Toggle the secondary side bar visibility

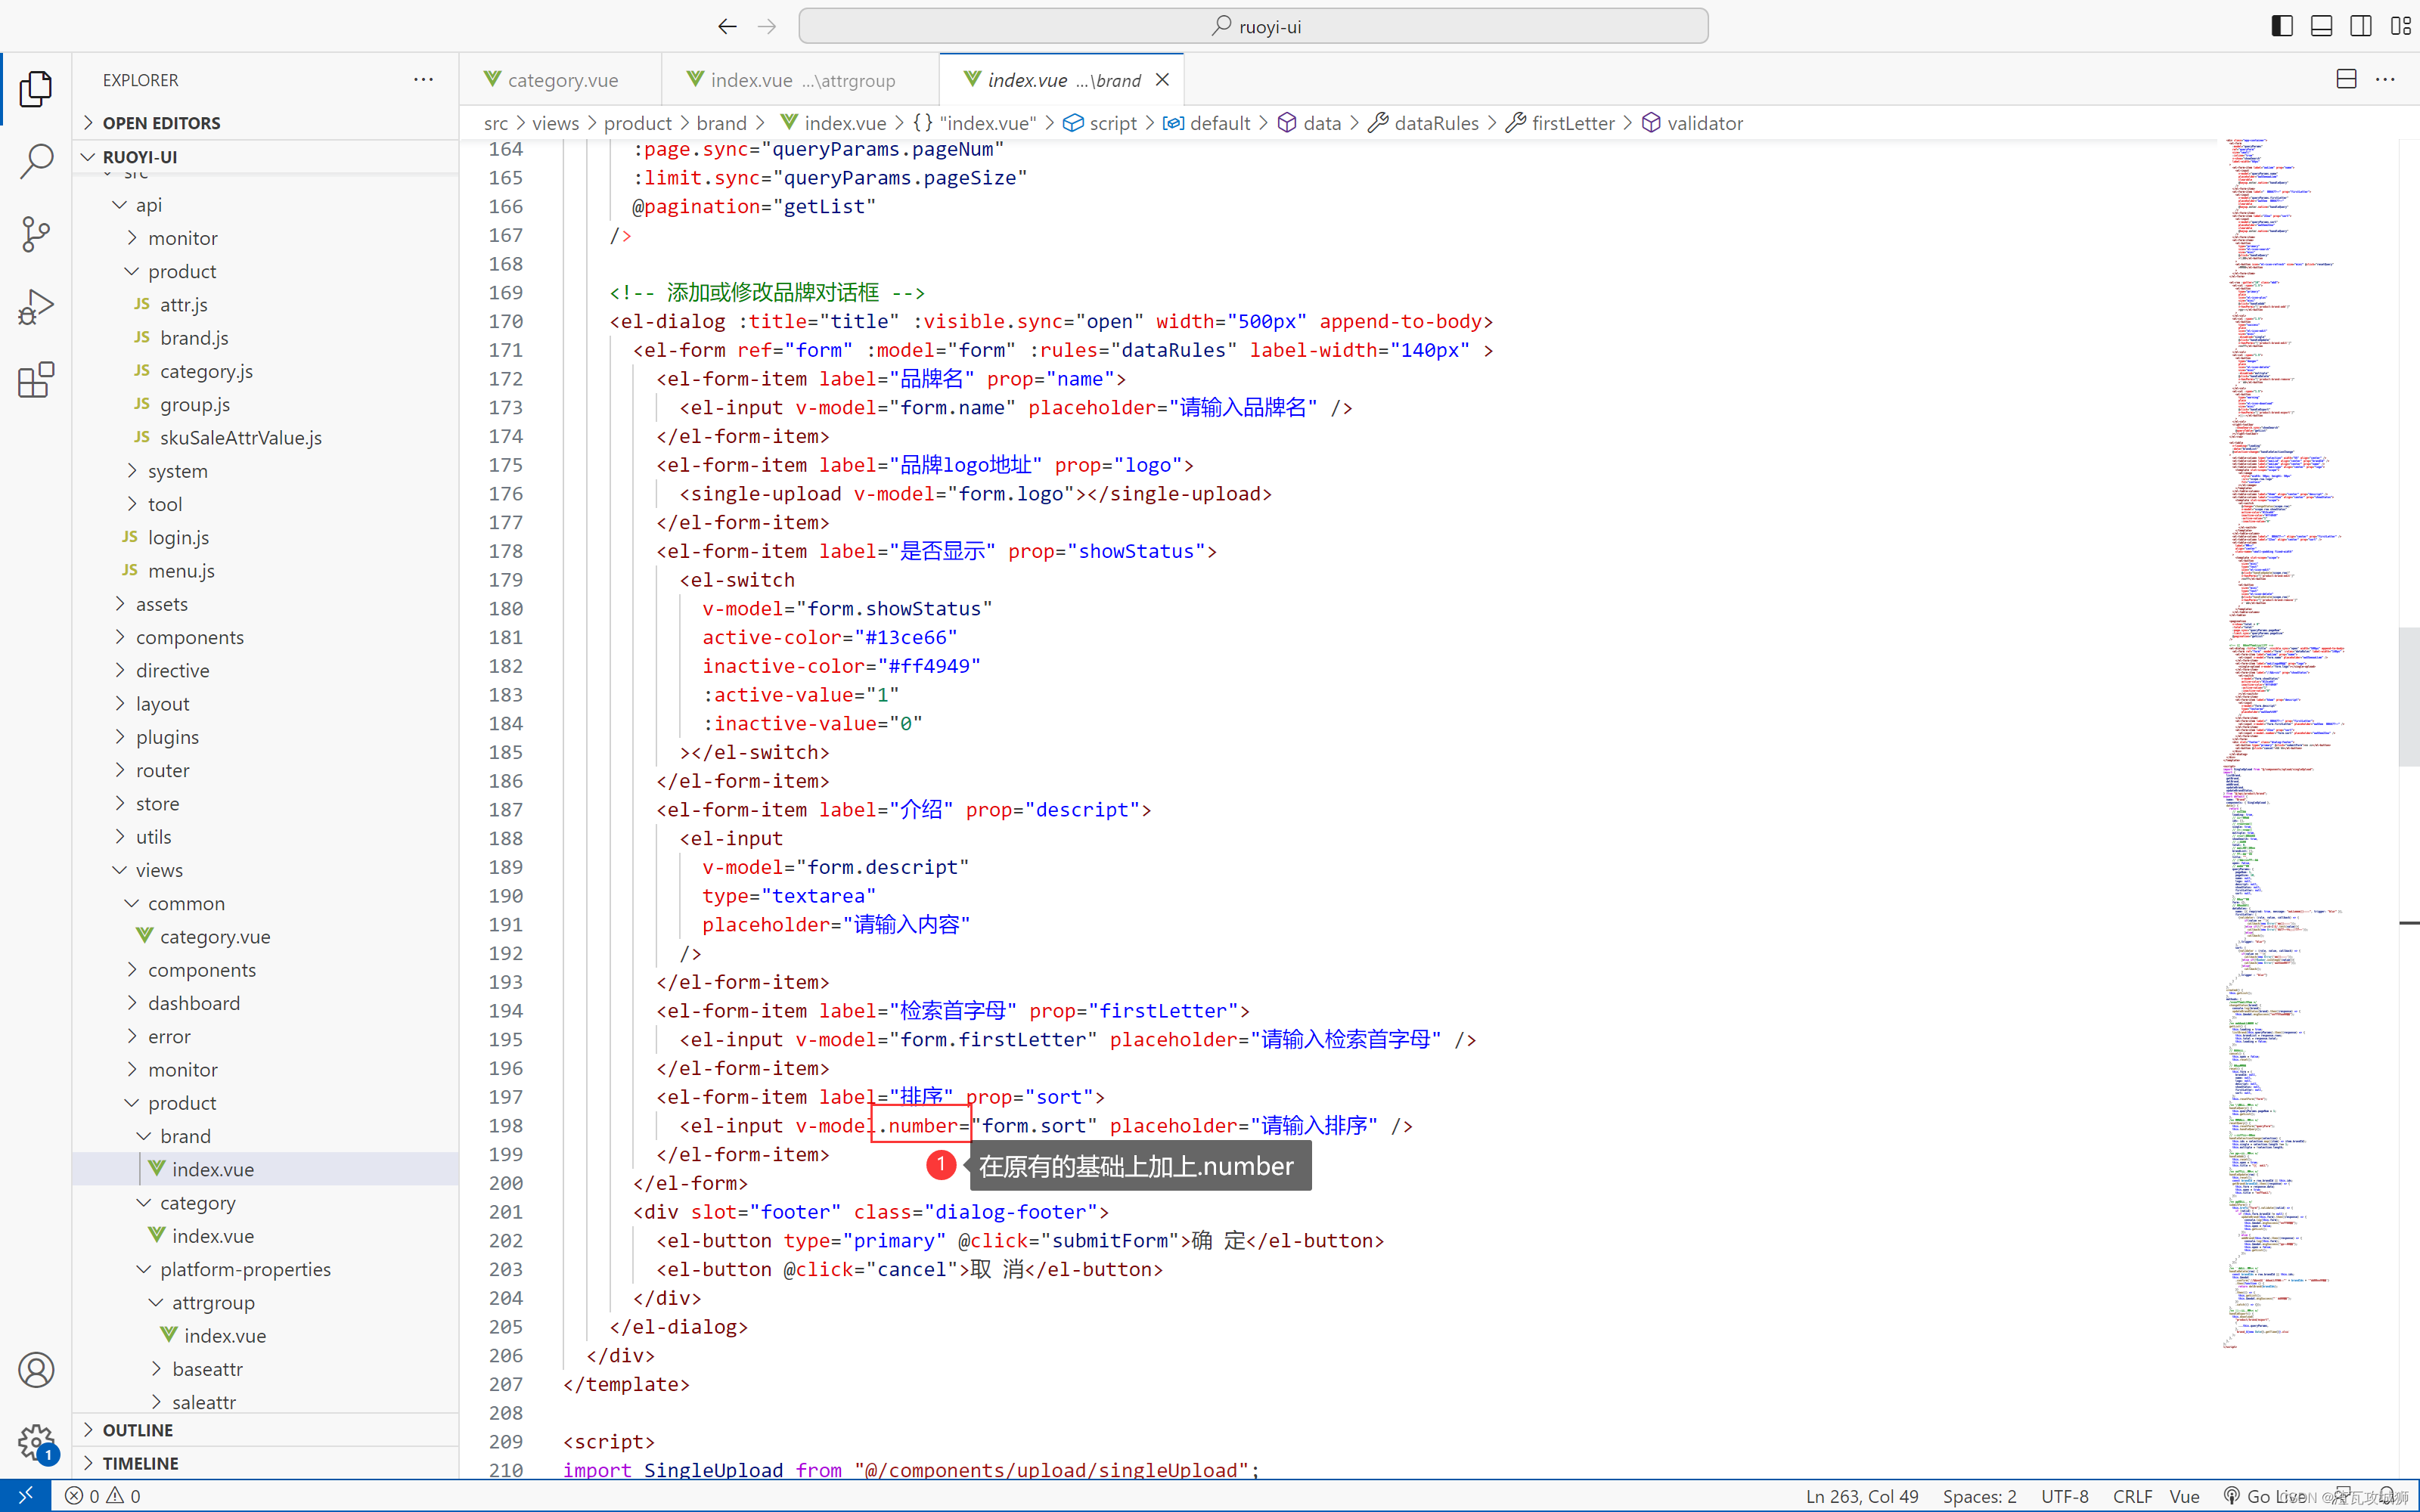click(x=2360, y=26)
